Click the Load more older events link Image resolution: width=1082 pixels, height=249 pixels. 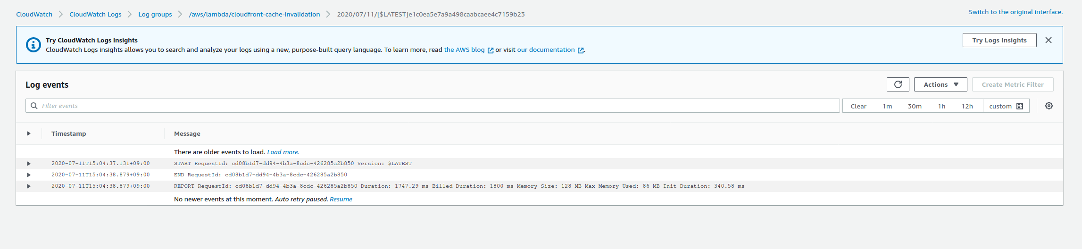[x=283, y=152]
